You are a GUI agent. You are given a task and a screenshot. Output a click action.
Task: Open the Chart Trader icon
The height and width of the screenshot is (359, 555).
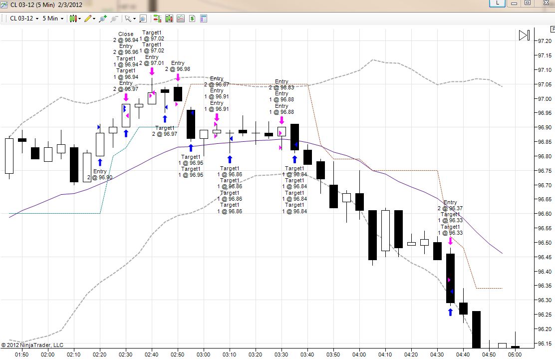coord(158,18)
